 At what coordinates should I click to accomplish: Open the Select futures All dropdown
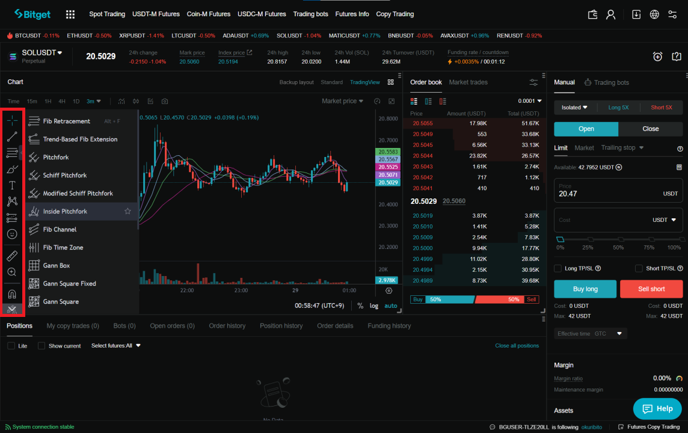[116, 346]
